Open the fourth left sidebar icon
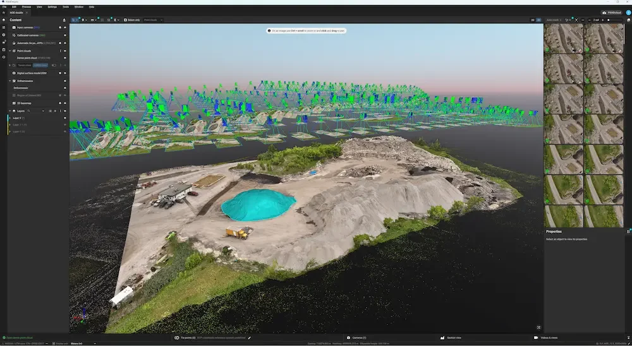Viewport: 632px width, 346px height. click(4, 42)
